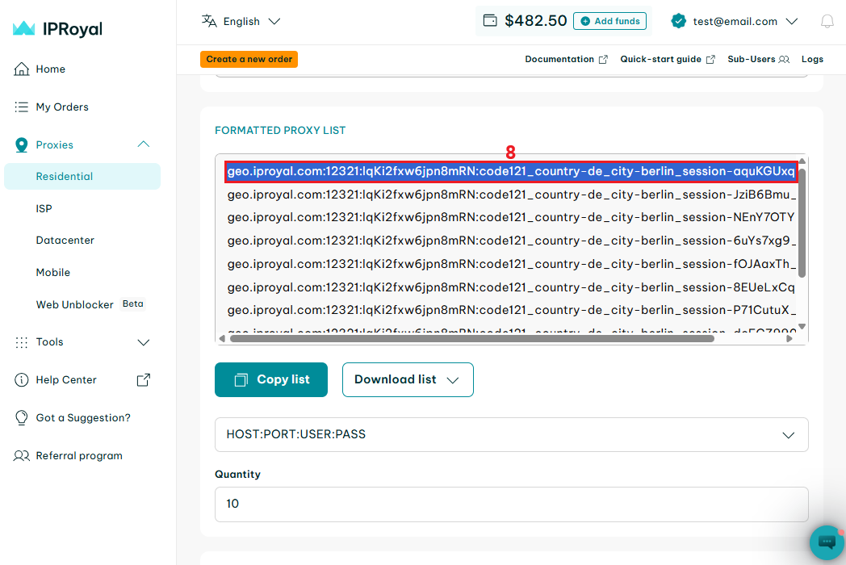
Task: Select proxy line with session-NEnY7OTY
Action: click(511, 217)
